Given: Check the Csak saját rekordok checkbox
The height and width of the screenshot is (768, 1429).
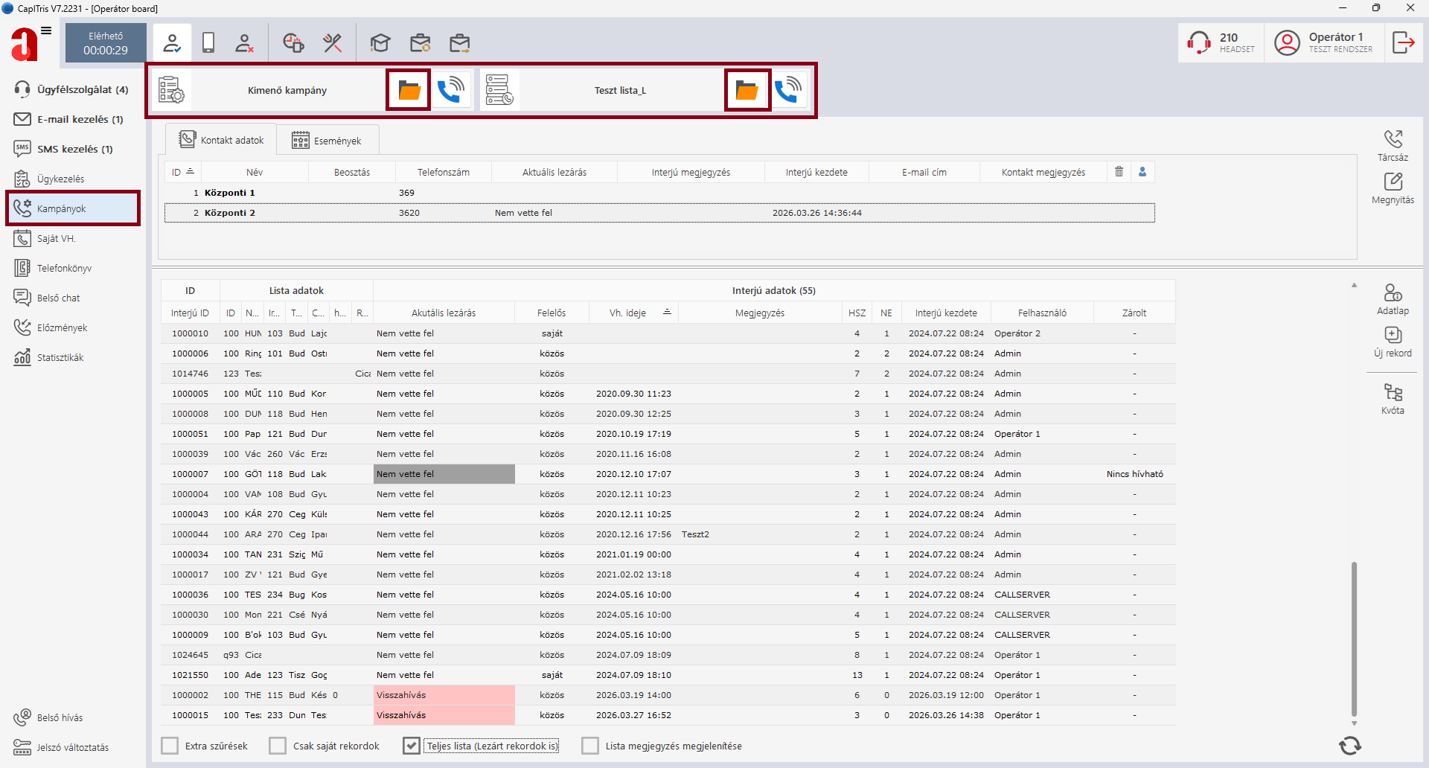Looking at the screenshot, I should [x=278, y=746].
